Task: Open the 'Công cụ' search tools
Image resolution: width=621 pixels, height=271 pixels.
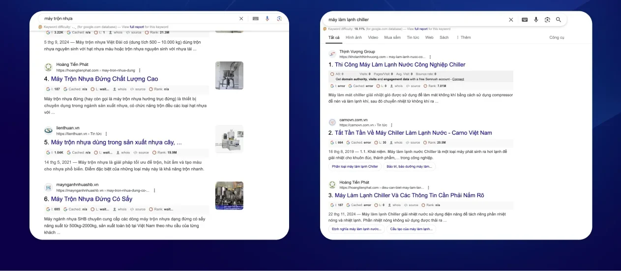Action: (x=557, y=37)
